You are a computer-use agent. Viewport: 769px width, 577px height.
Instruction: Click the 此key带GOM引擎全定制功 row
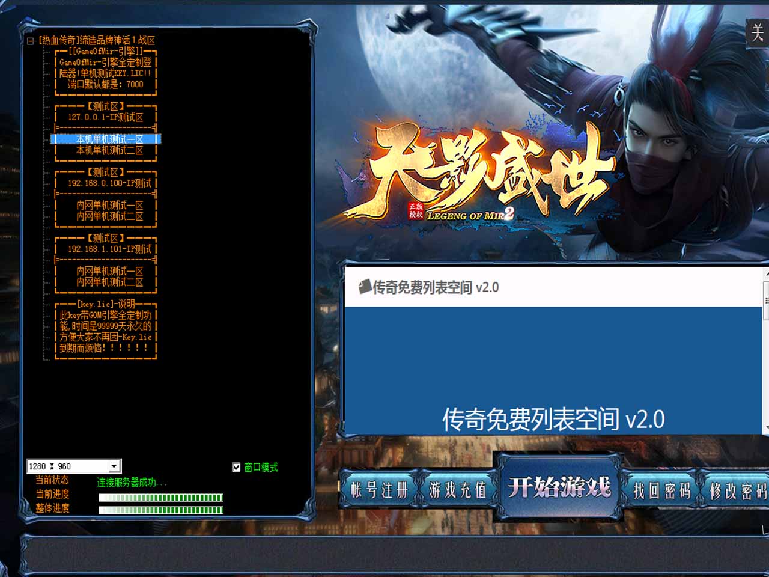106,315
